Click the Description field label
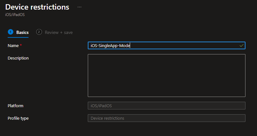Screen dimensions: 257x136 [18, 58]
